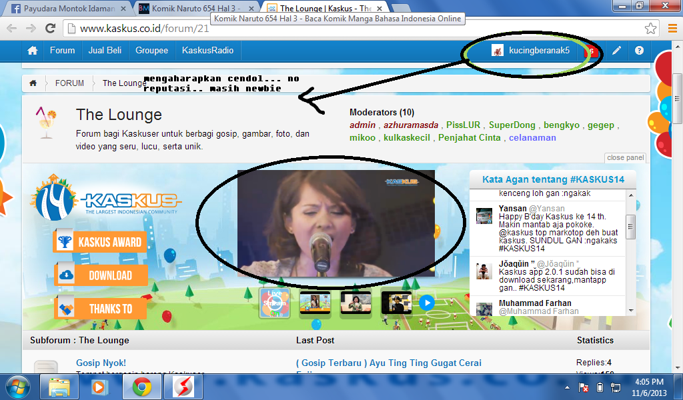Screen dimensions: 683x400
Task: Select the Live Stream thumbnail
Action: click(274, 303)
